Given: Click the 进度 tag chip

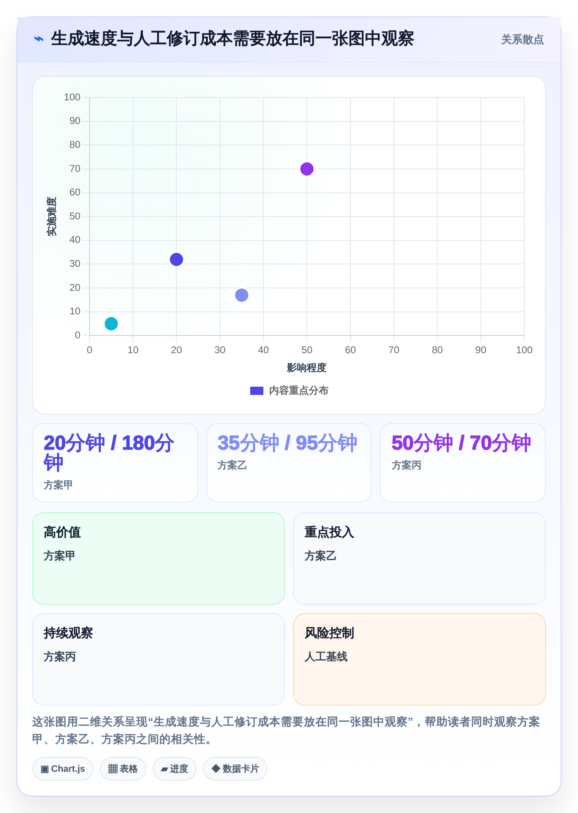Looking at the screenshot, I should point(175,769).
